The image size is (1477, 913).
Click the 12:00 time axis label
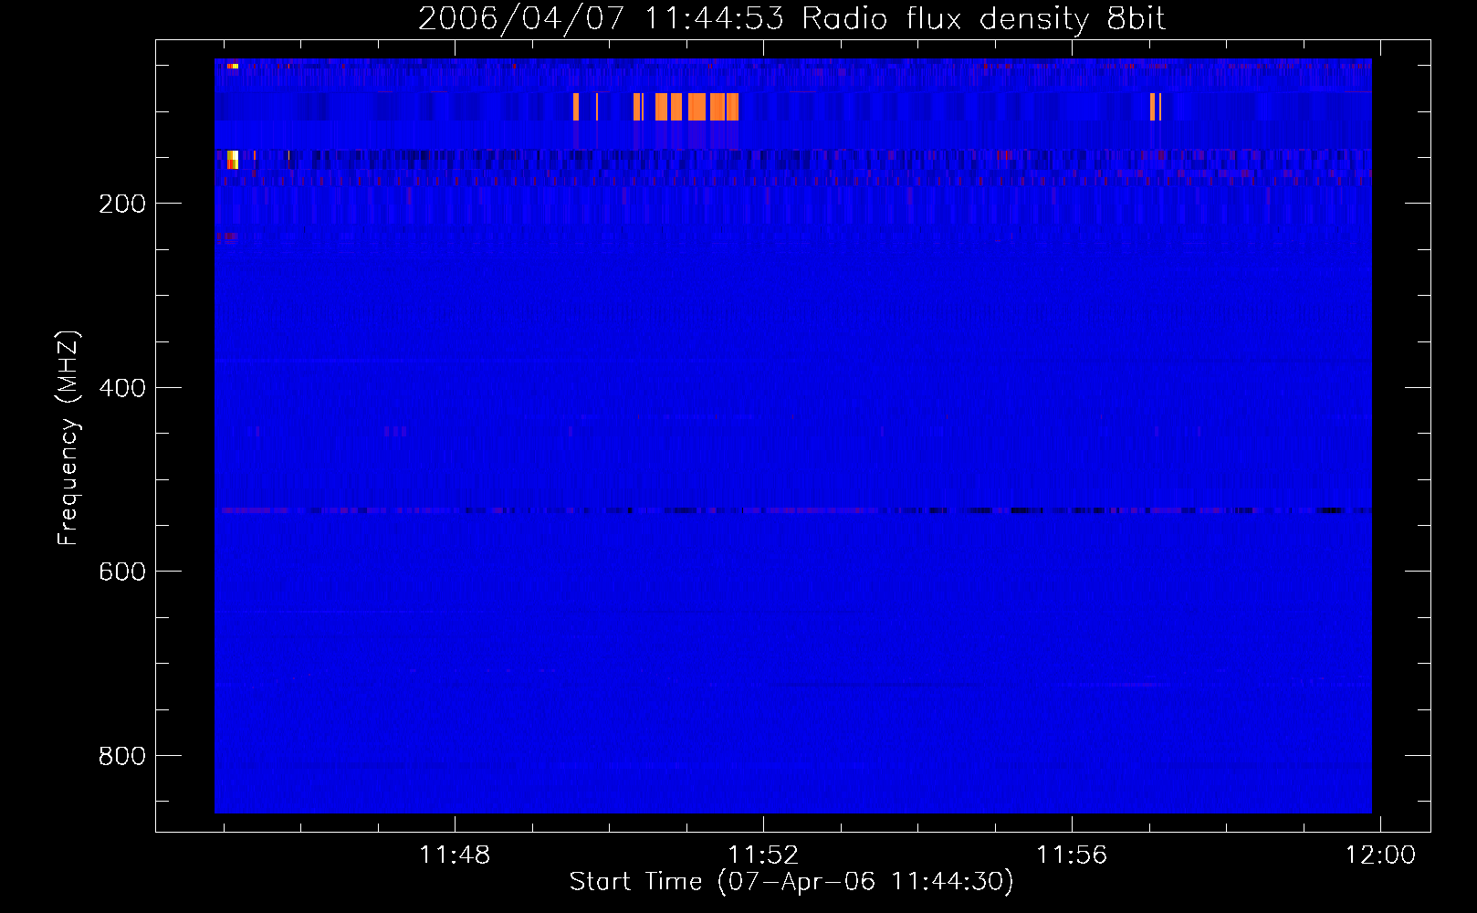1380,855
